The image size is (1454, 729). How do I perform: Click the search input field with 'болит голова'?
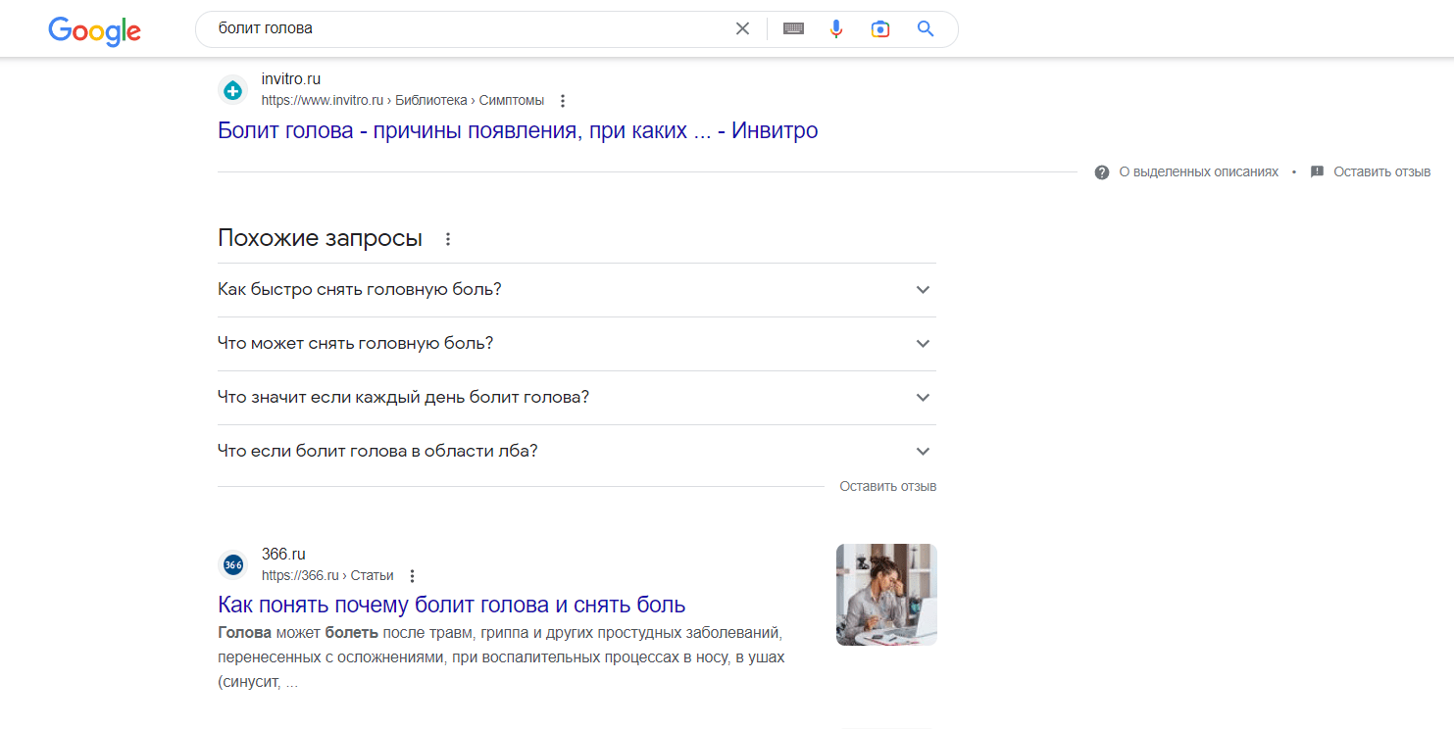[471, 28]
